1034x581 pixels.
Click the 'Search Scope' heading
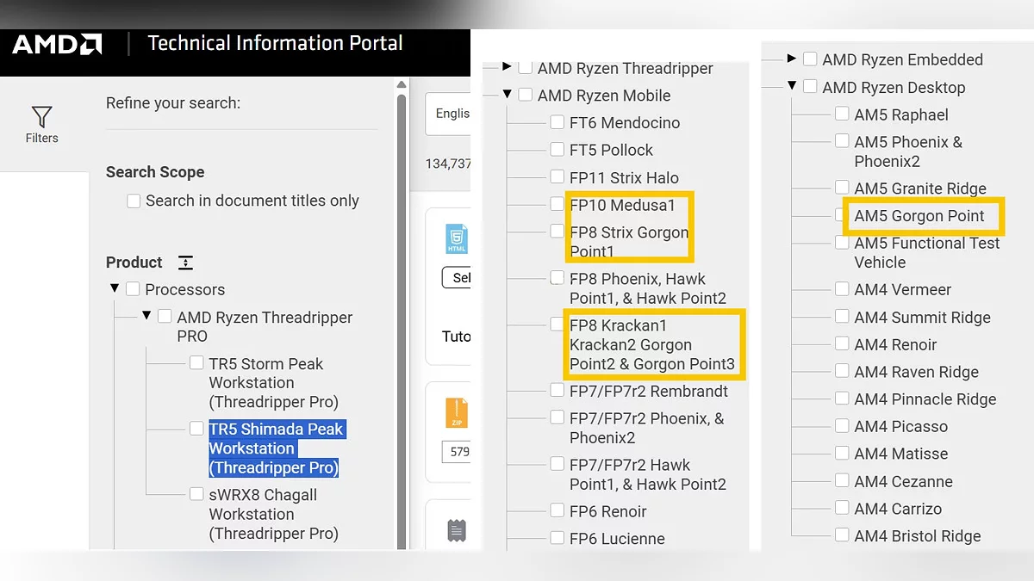tap(155, 172)
